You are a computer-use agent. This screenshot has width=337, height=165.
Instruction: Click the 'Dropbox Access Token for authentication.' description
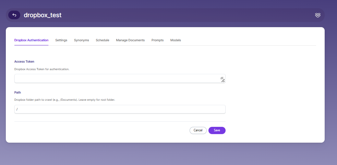pyautogui.click(x=42, y=69)
